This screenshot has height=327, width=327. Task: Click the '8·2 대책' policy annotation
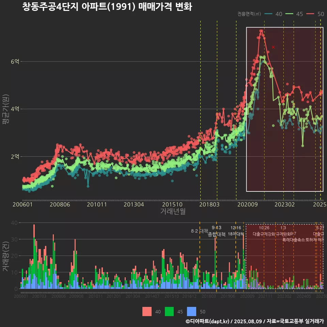[x=200, y=231]
